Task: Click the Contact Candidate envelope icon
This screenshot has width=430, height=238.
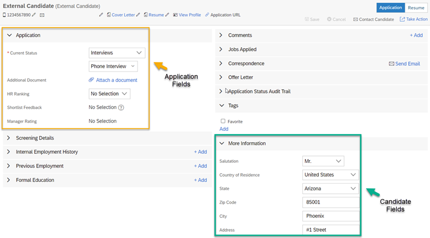Action: point(355,19)
